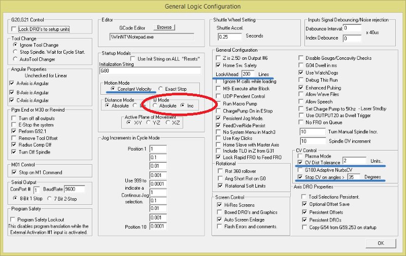Edit Jog Increment Position 10 field
This screenshot has height=256, width=406.
click(158, 226)
